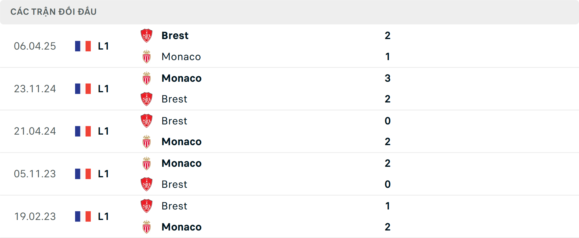The image size is (579, 238).
Task: Click the CÁC TRẬN ĐỐI ĐẦU header
Action: [x=54, y=11]
